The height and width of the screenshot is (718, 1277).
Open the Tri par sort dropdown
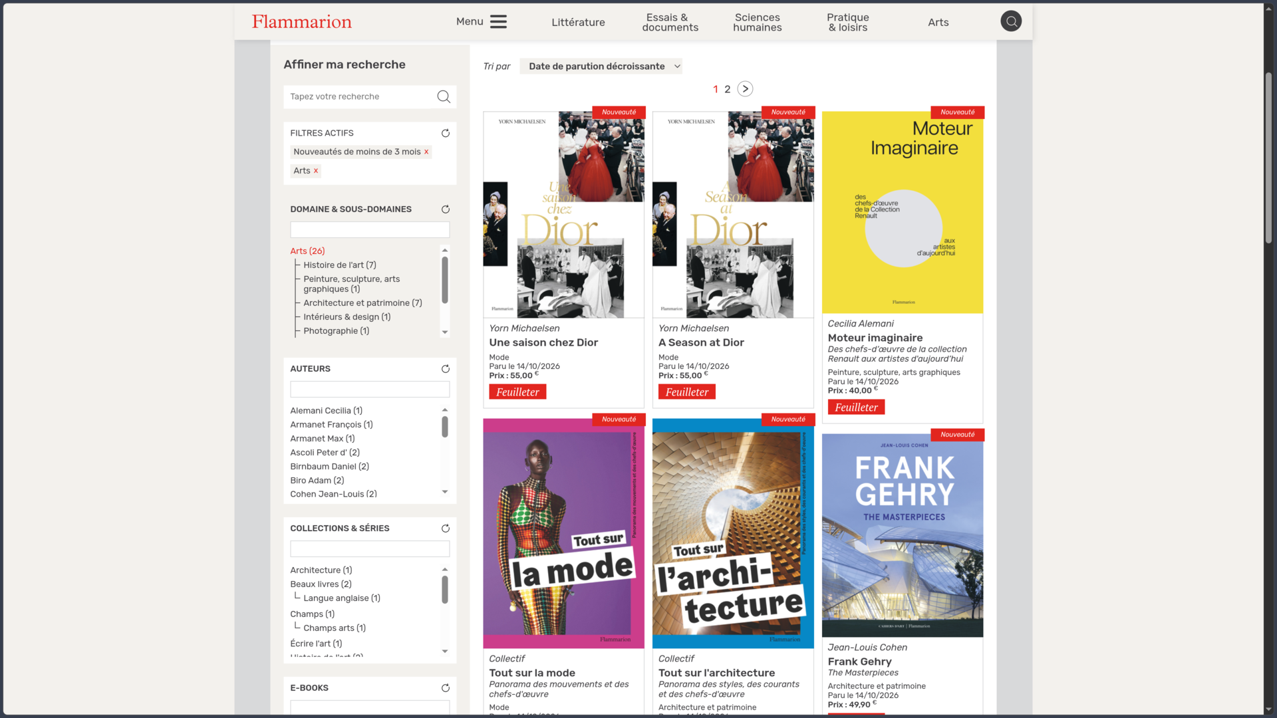pyautogui.click(x=601, y=66)
